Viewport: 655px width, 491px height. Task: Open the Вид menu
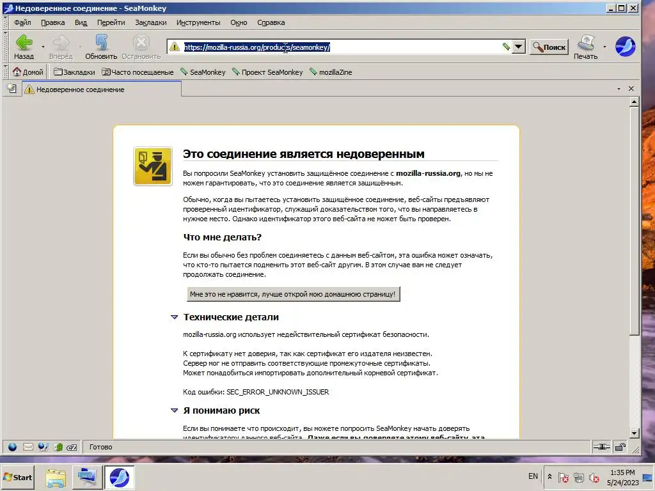81,22
